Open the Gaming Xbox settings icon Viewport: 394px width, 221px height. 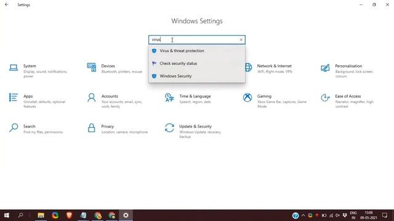pos(247,98)
